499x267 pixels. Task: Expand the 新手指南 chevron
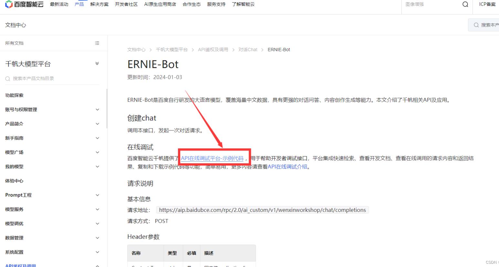(97, 138)
